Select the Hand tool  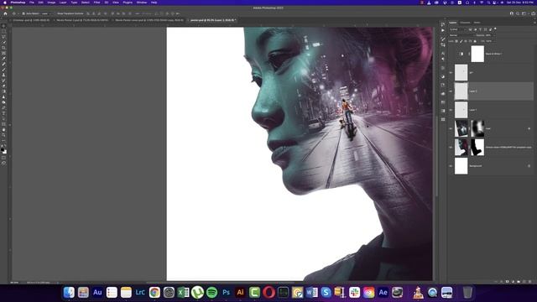pyautogui.click(x=3, y=130)
